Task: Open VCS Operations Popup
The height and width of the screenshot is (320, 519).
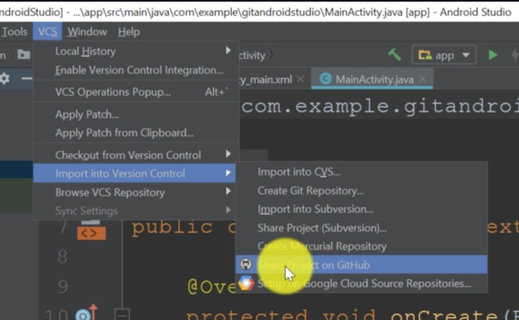Action: pyautogui.click(x=136, y=92)
